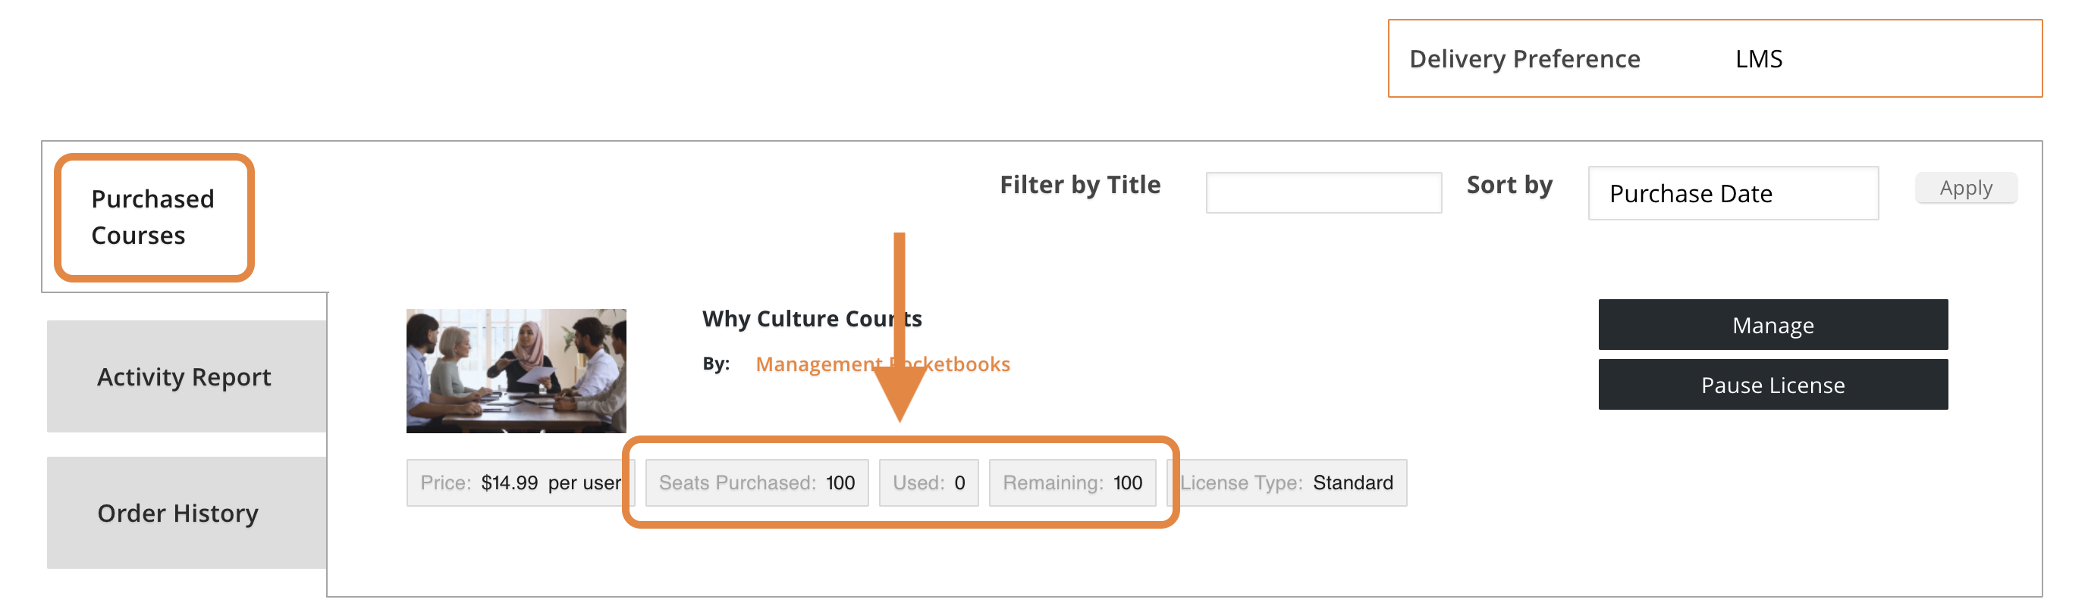Viewport: 2088px width, 615px height.
Task: Open the course thumbnail image
Action: point(517,370)
